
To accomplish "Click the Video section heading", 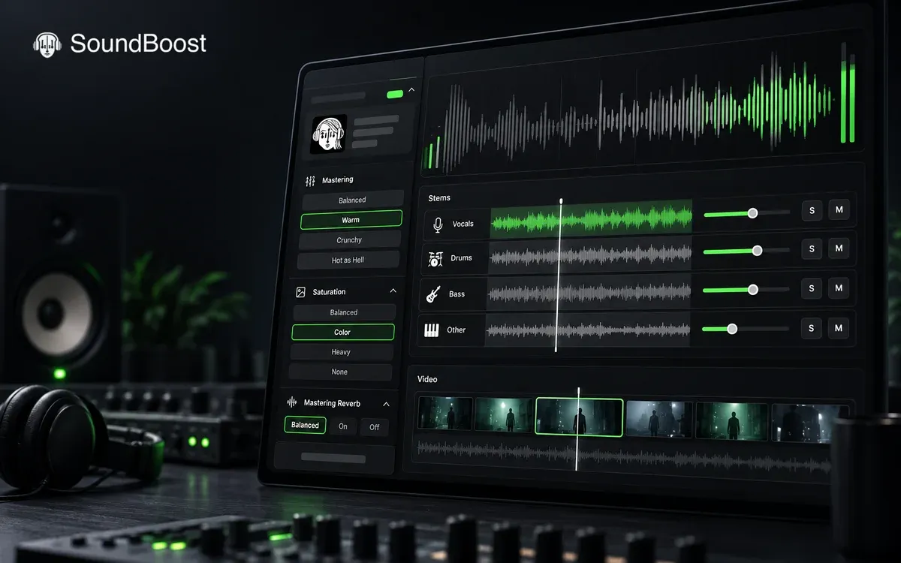I will [427, 379].
